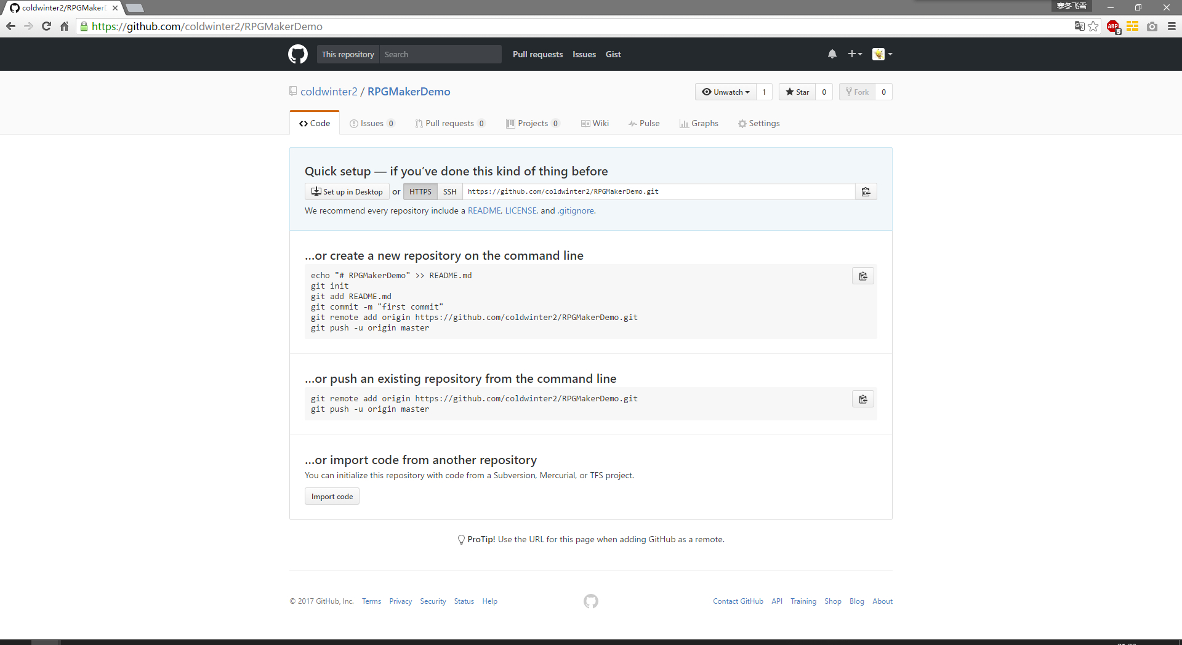Click the repository search field
The height and width of the screenshot is (645, 1182).
point(440,54)
